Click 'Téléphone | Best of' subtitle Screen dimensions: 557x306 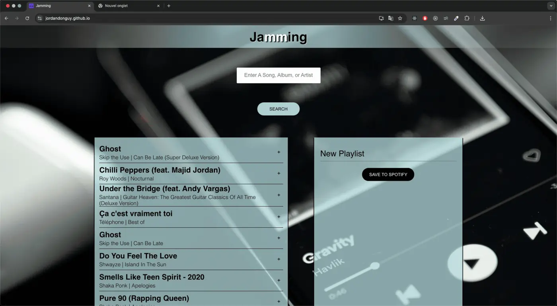122,222
